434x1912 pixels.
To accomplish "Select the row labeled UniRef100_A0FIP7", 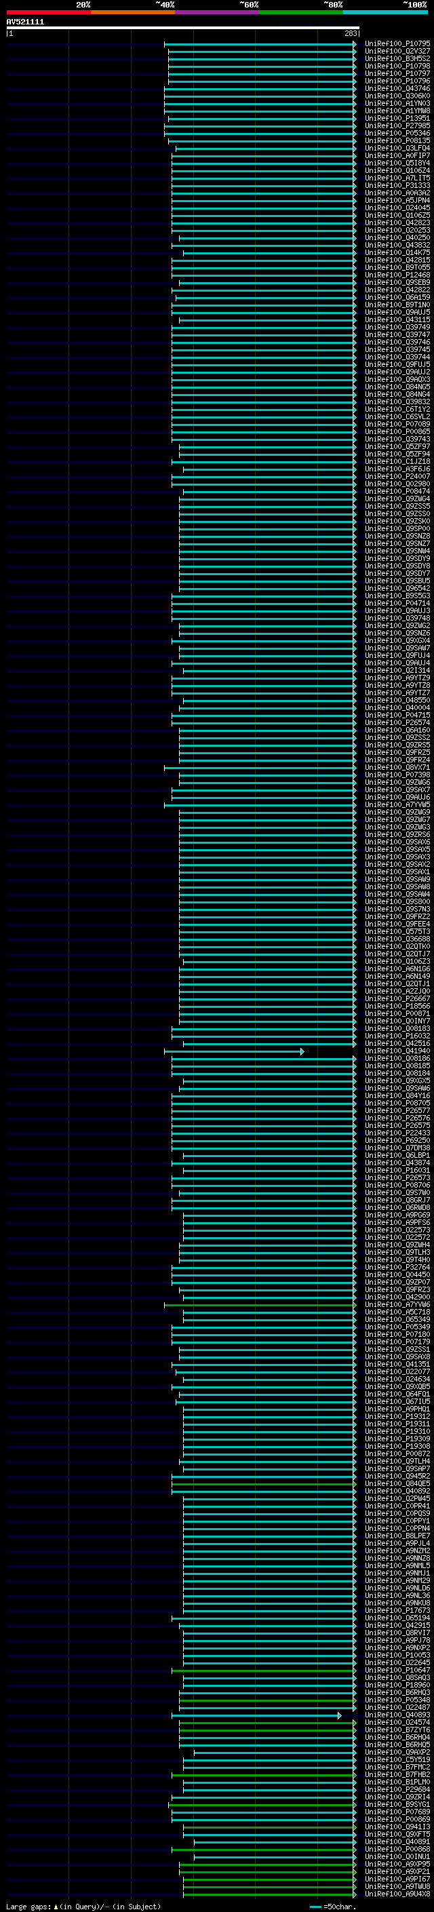I will coord(397,156).
